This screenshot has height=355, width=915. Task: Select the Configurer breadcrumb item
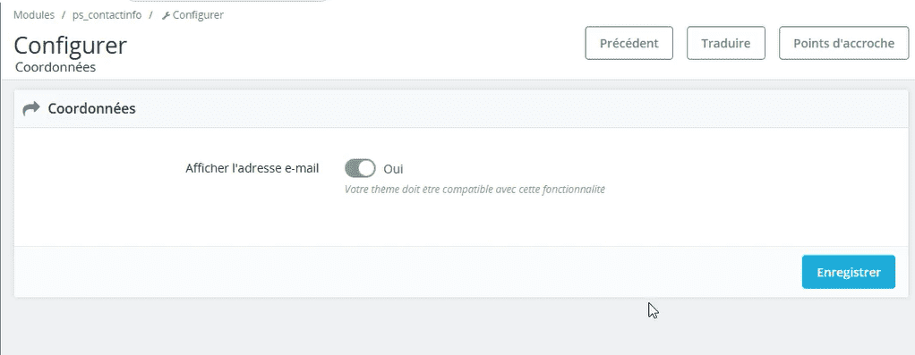[x=198, y=15]
